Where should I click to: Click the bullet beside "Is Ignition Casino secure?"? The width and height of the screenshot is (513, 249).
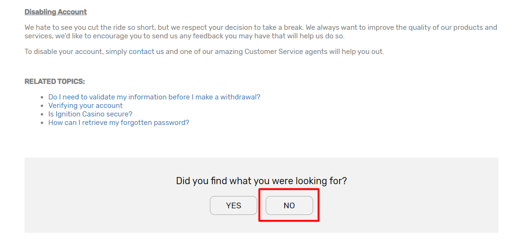click(x=43, y=115)
